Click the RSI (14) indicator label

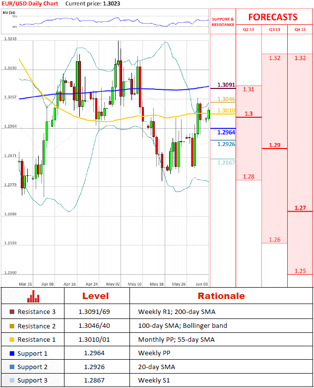coord(9,12)
